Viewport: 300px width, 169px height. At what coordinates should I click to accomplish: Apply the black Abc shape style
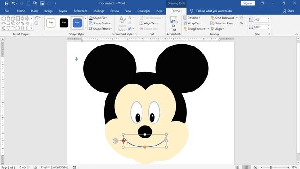click(x=64, y=23)
